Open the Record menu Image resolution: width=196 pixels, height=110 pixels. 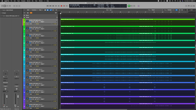point(29,1)
